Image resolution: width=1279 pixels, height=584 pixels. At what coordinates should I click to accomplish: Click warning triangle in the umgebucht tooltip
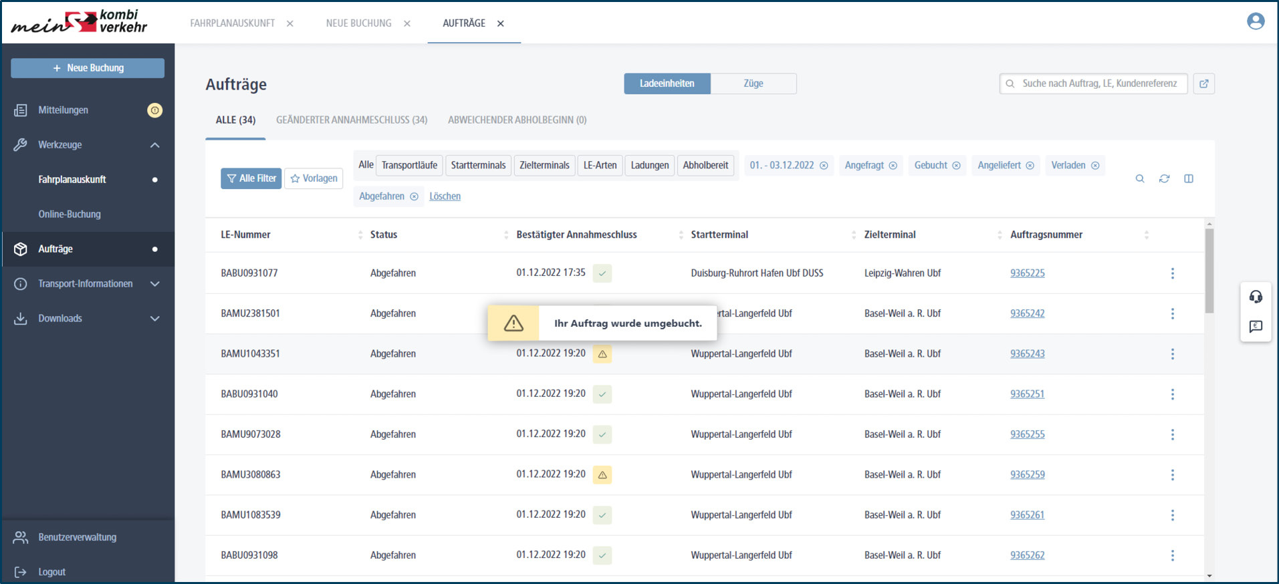(513, 323)
